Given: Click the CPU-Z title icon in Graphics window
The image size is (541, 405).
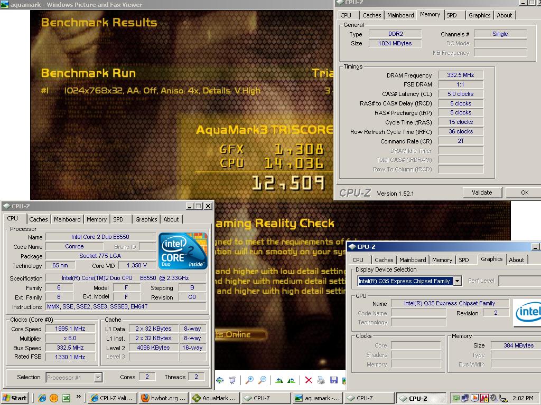Looking at the screenshot, I should [352, 247].
